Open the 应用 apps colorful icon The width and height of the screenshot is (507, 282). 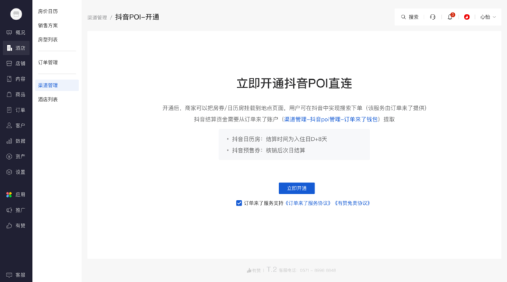pos(9,194)
